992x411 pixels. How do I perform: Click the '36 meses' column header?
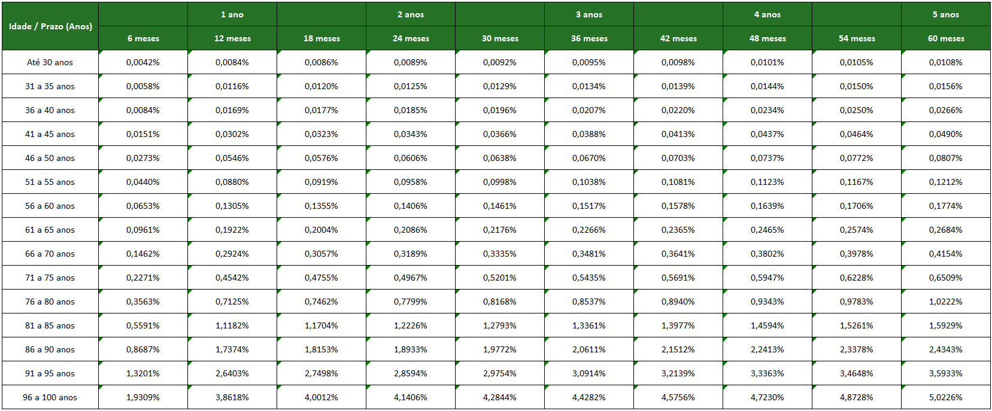(x=589, y=38)
